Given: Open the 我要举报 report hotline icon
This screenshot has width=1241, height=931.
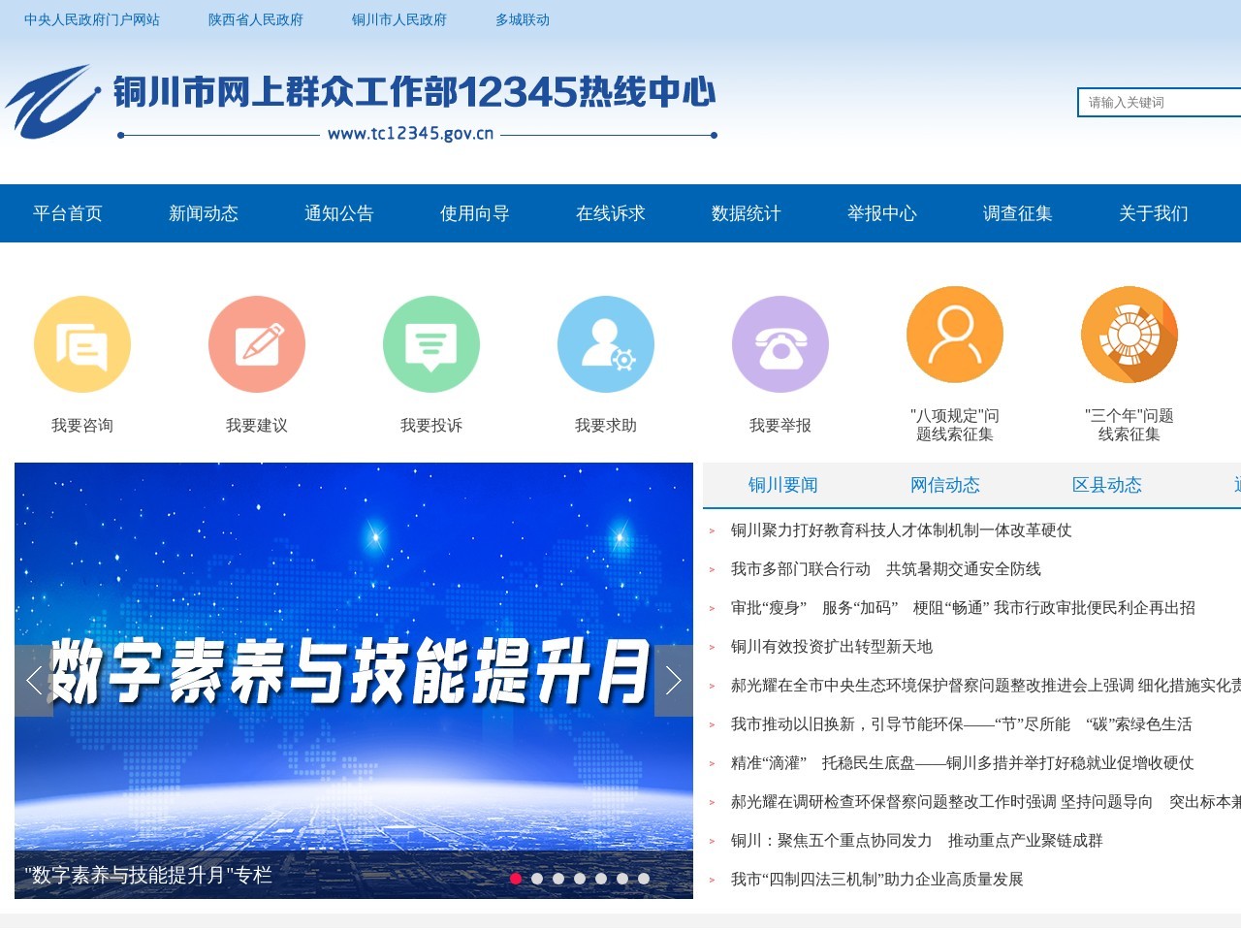Looking at the screenshot, I should click(780, 343).
